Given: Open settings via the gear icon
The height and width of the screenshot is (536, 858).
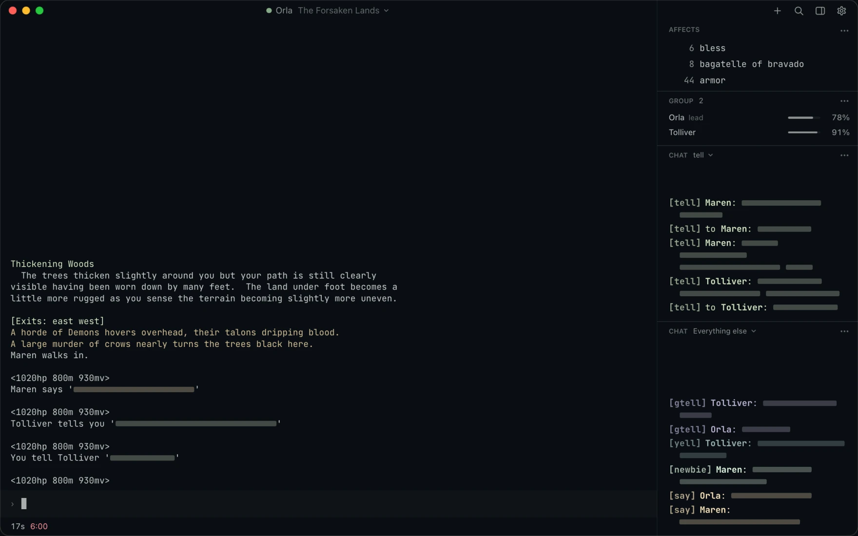Looking at the screenshot, I should click(841, 11).
